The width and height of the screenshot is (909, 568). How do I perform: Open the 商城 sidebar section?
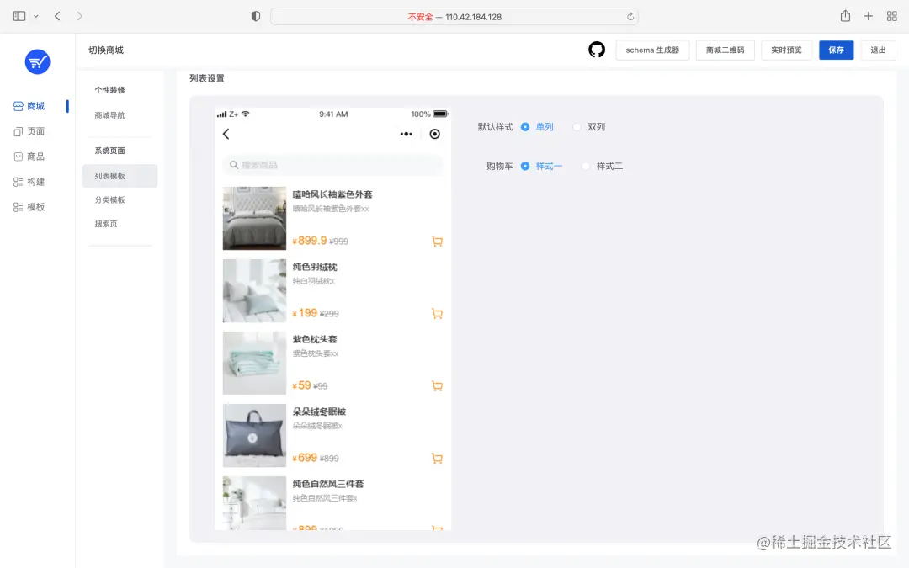[x=29, y=106]
